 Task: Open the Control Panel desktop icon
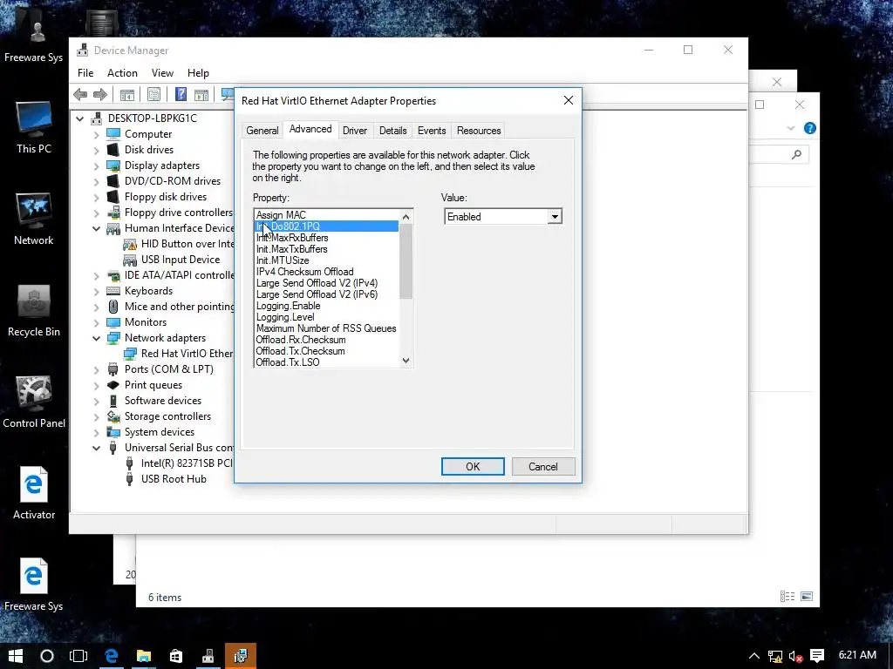34,402
